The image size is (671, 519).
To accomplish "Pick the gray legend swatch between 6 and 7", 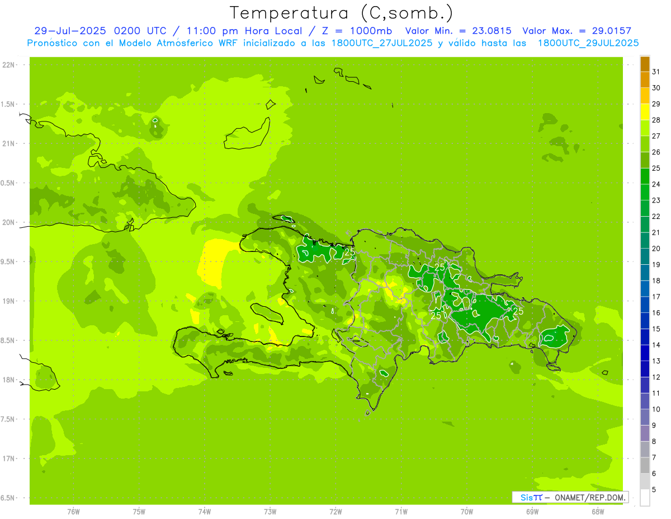I will click(x=645, y=465).
